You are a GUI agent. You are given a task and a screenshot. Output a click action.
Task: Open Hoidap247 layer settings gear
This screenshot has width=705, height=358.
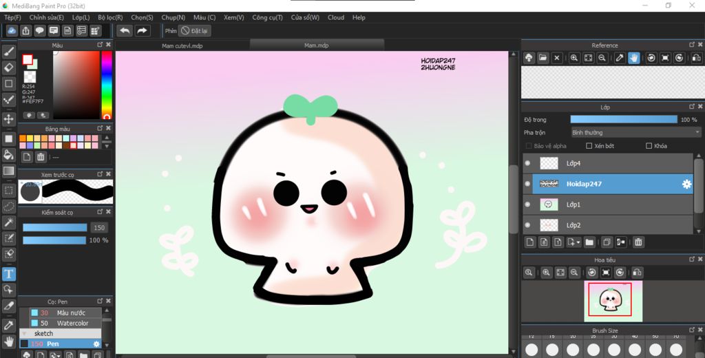tap(686, 184)
